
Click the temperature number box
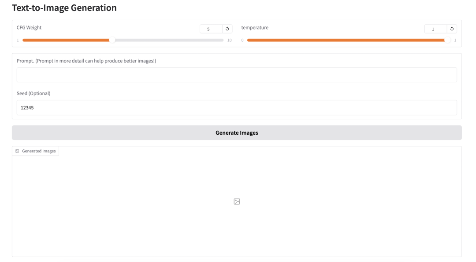(435, 29)
